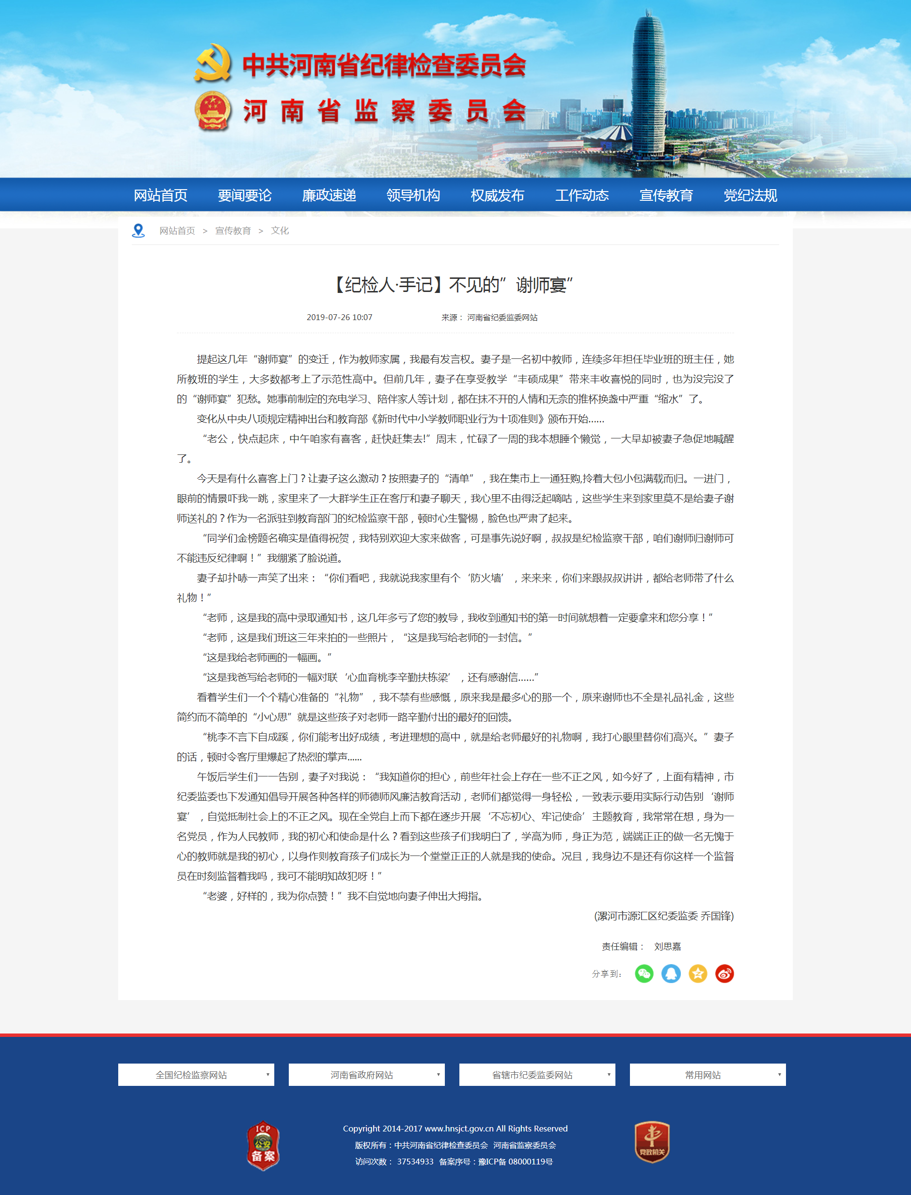Click author line 漯河市源汇区纪委监委 乔国锋
The width and height of the screenshot is (911, 1195).
tap(664, 916)
